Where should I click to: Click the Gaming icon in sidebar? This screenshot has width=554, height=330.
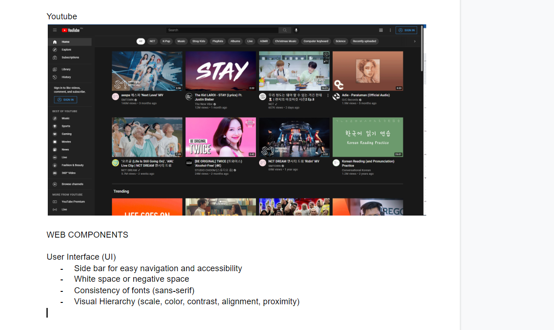(55, 134)
